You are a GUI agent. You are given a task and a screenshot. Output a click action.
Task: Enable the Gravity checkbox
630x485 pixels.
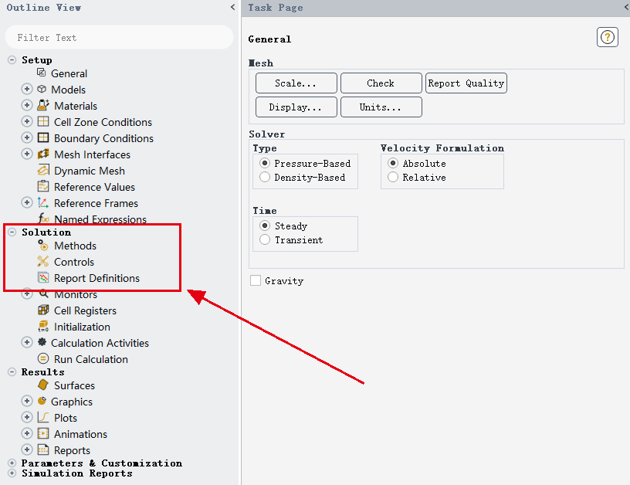click(256, 281)
